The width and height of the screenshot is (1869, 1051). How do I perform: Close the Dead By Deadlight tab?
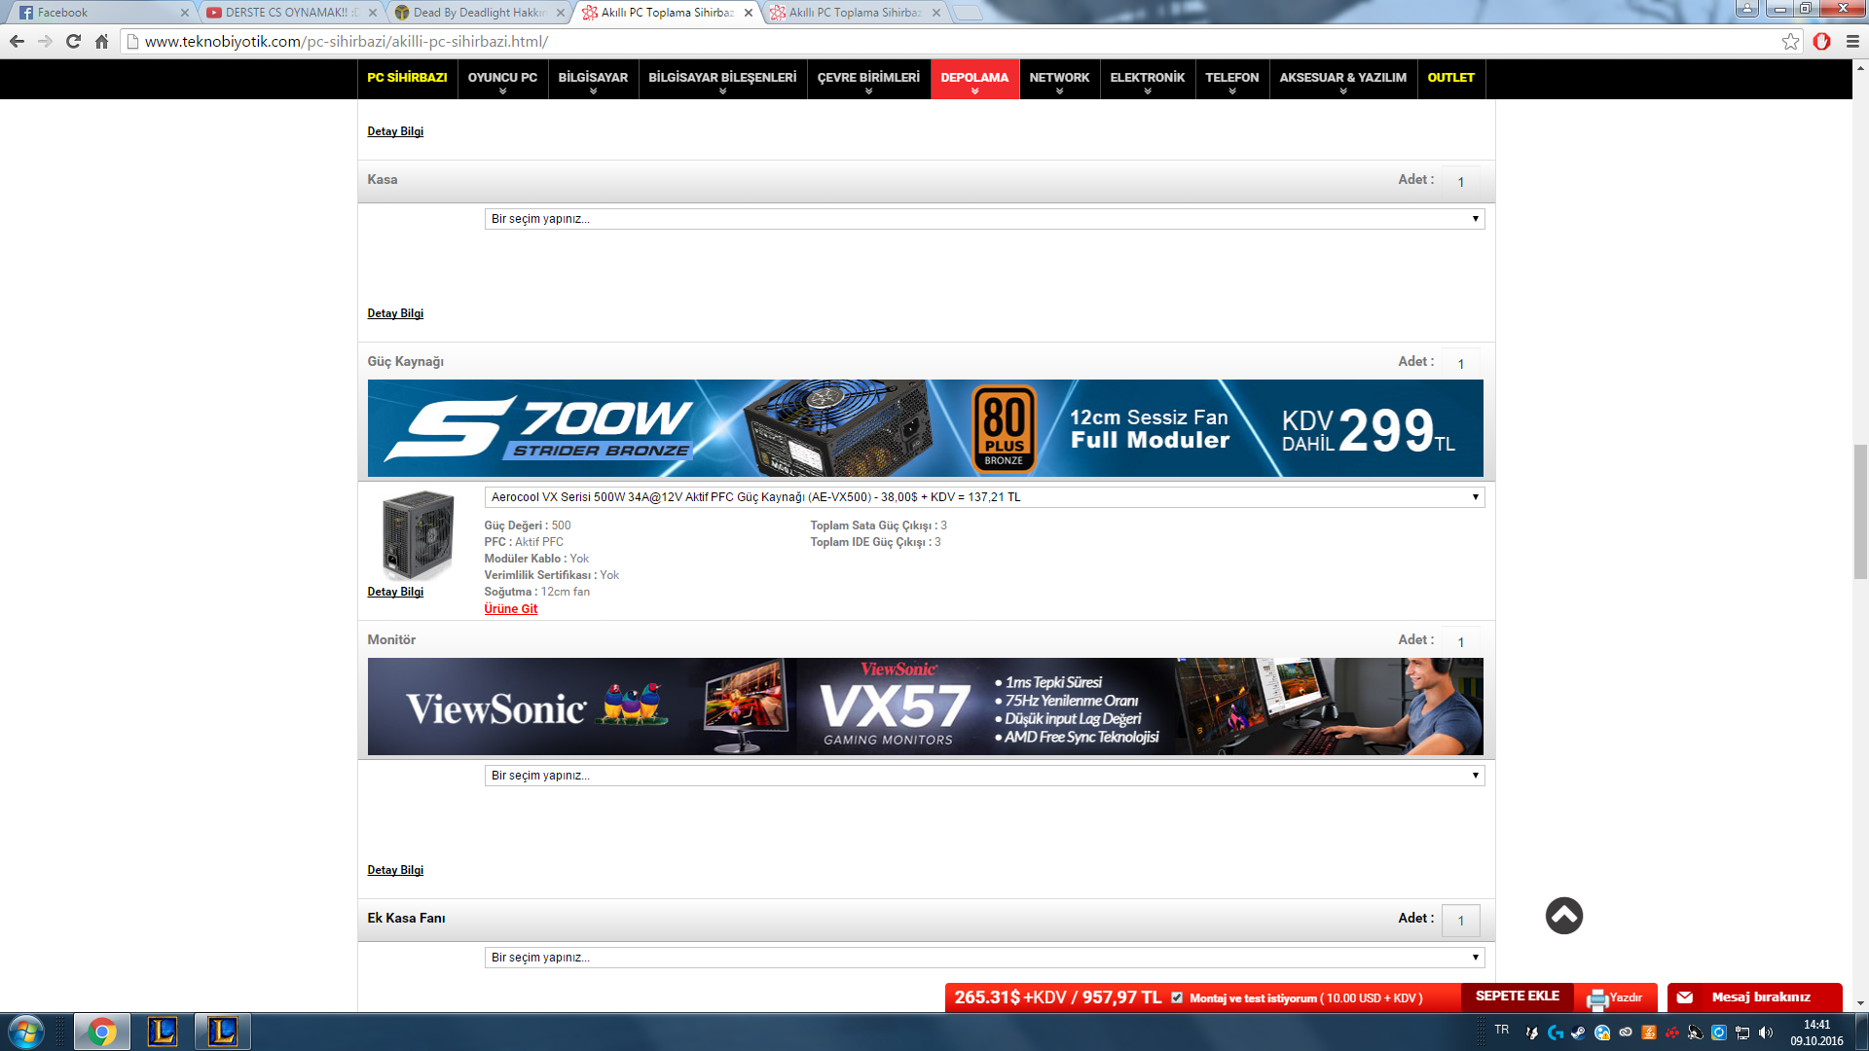(x=560, y=13)
